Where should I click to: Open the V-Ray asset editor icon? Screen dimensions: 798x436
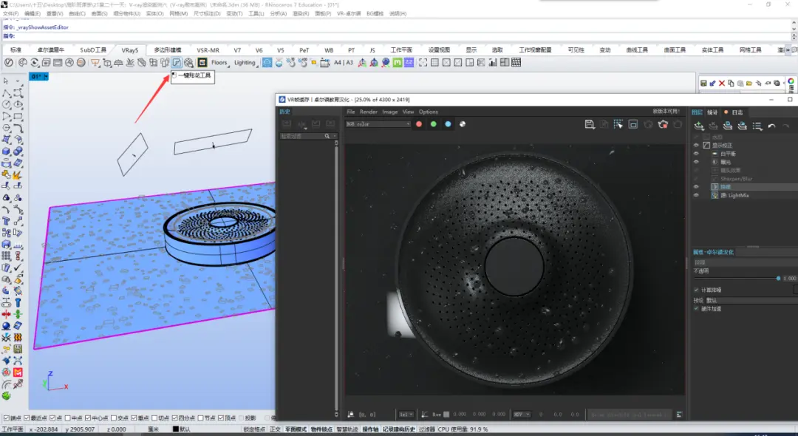click(x=9, y=63)
